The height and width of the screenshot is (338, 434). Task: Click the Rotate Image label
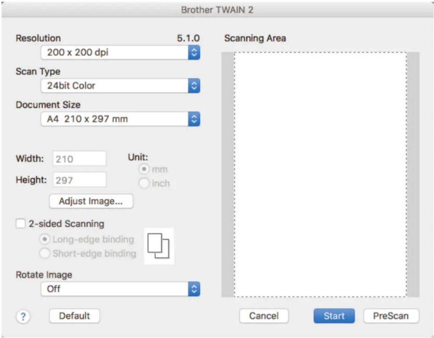(44, 275)
